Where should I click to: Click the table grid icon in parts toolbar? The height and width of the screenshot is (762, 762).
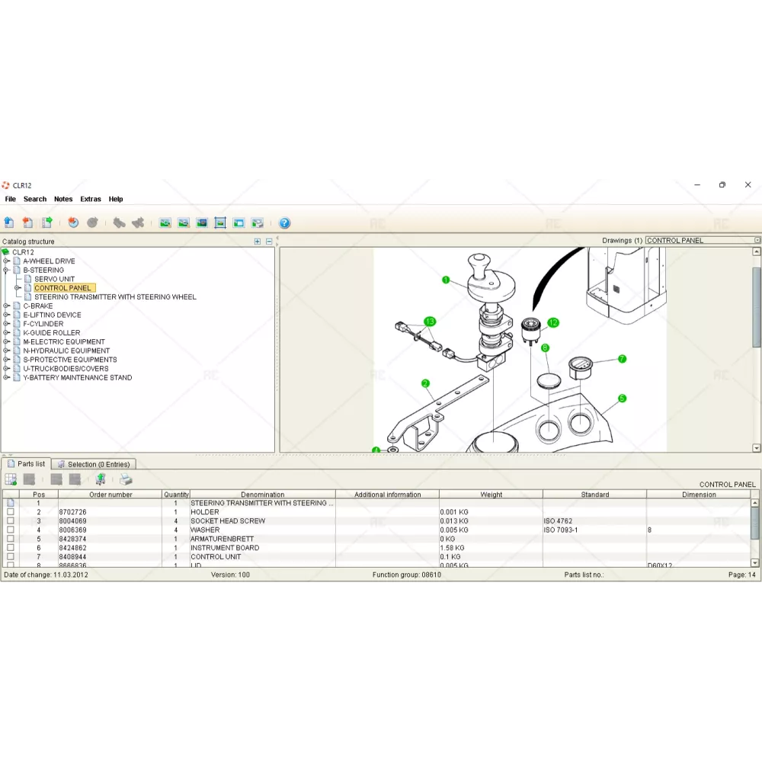coord(11,479)
